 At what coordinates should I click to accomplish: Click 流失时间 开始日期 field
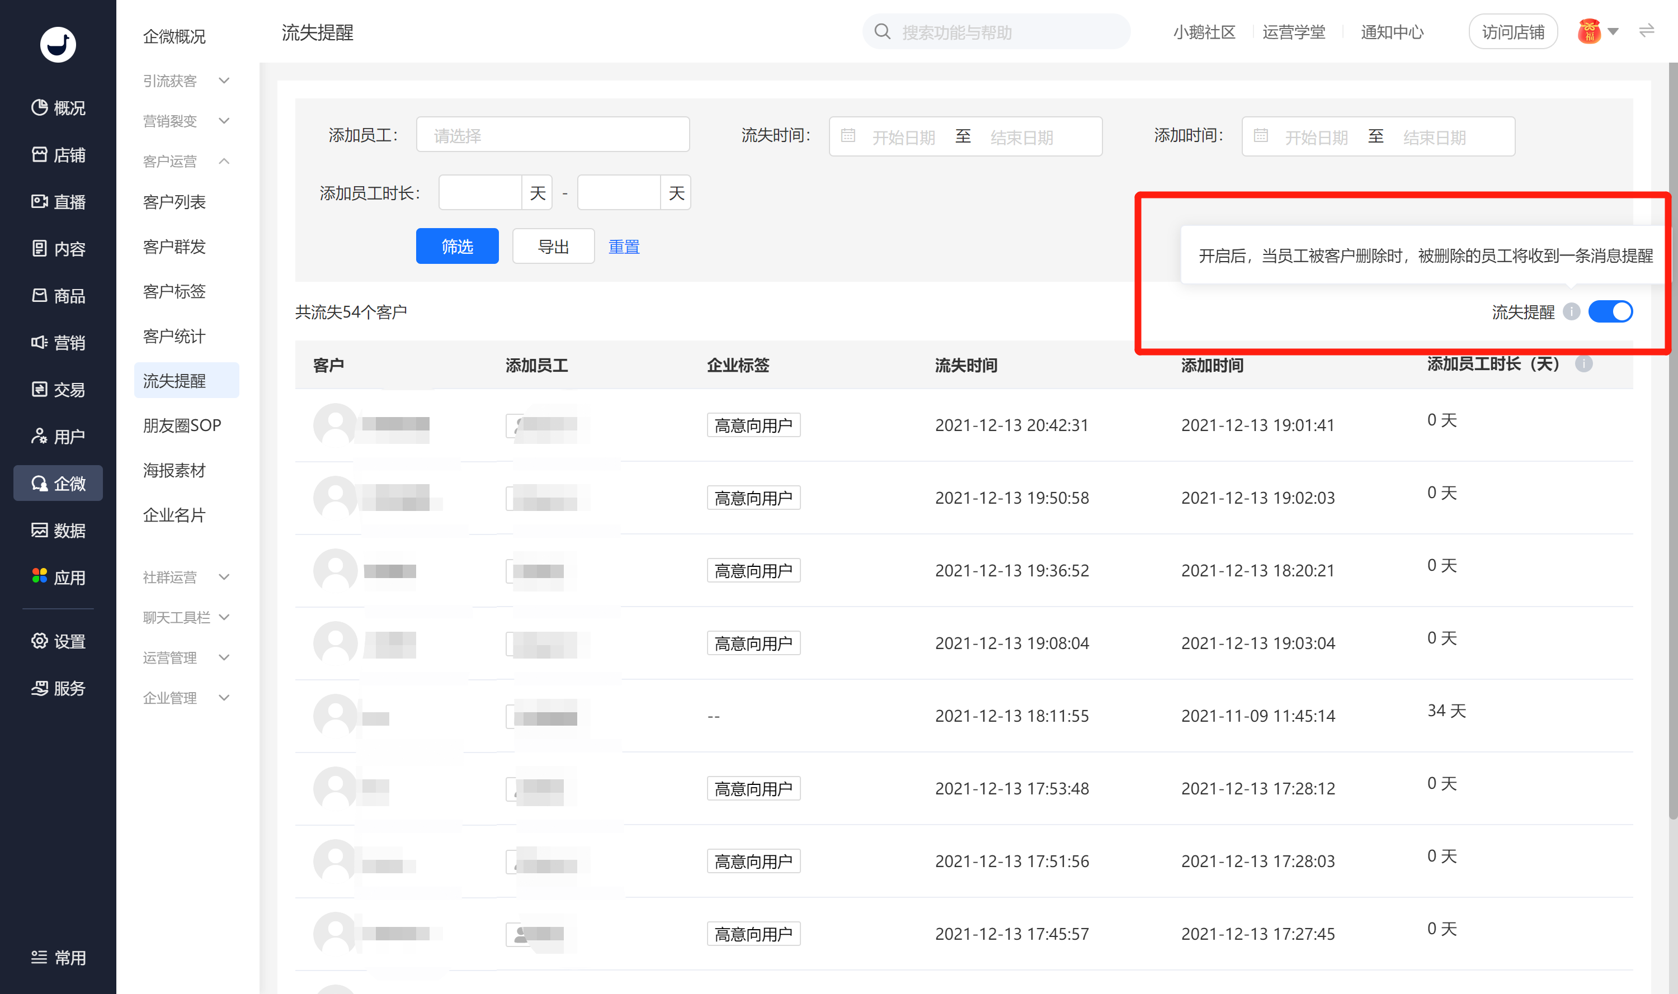point(903,138)
